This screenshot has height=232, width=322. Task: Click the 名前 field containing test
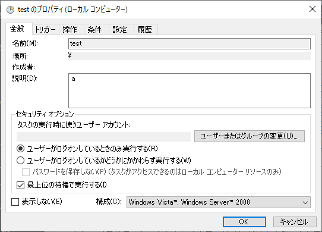(190, 43)
